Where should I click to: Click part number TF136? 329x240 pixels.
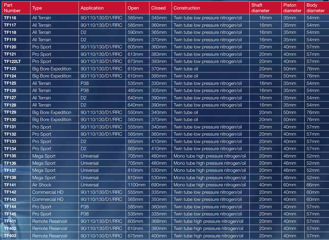[x=10, y=163]
